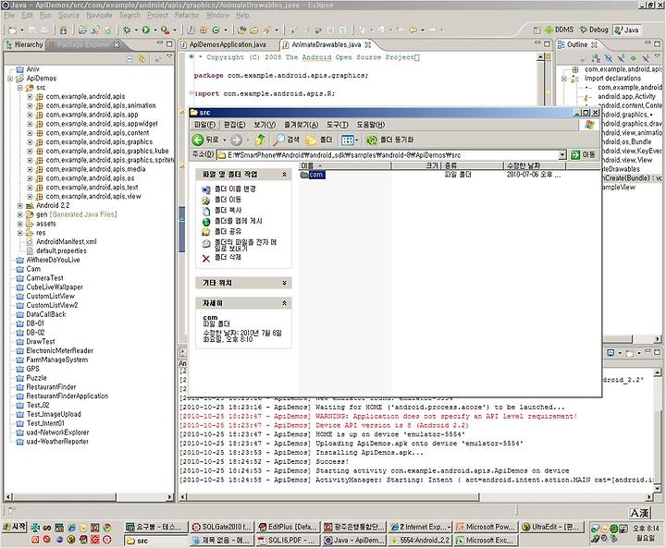
Task: Expand the Other Places panel
Action: 284,283
